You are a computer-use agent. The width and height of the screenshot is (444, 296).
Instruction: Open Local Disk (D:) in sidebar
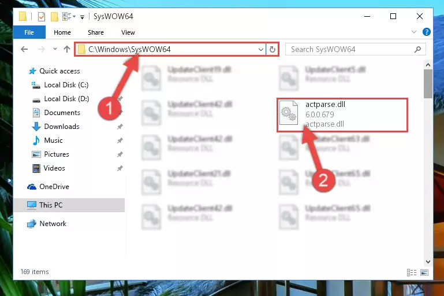pyautogui.click(x=66, y=99)
